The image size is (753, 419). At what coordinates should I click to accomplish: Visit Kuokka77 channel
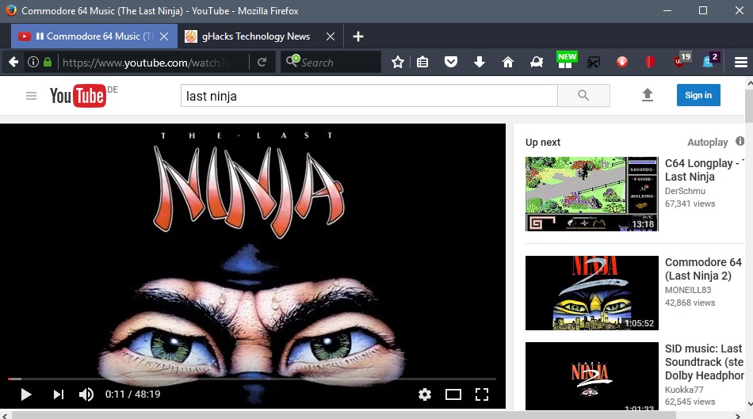[x=684, y=390]
